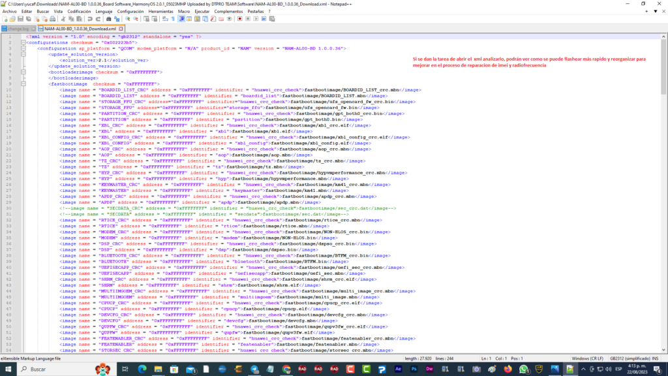Click the Zoom in toolbar icon
The width and height of the screenshot is (668, 376).
click(x=127, y=20)
